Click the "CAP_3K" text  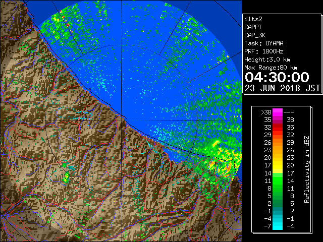(x=255, y=35)
